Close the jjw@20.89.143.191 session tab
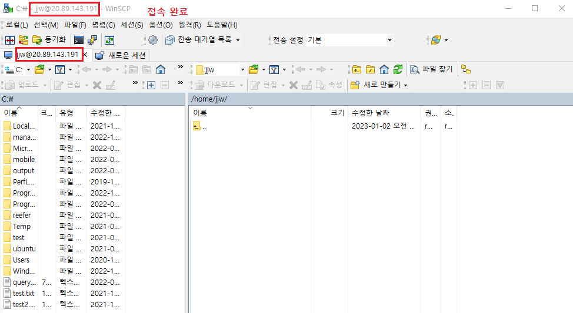Image resolution: width=573 pixels, height=313 pixels. 85,55
